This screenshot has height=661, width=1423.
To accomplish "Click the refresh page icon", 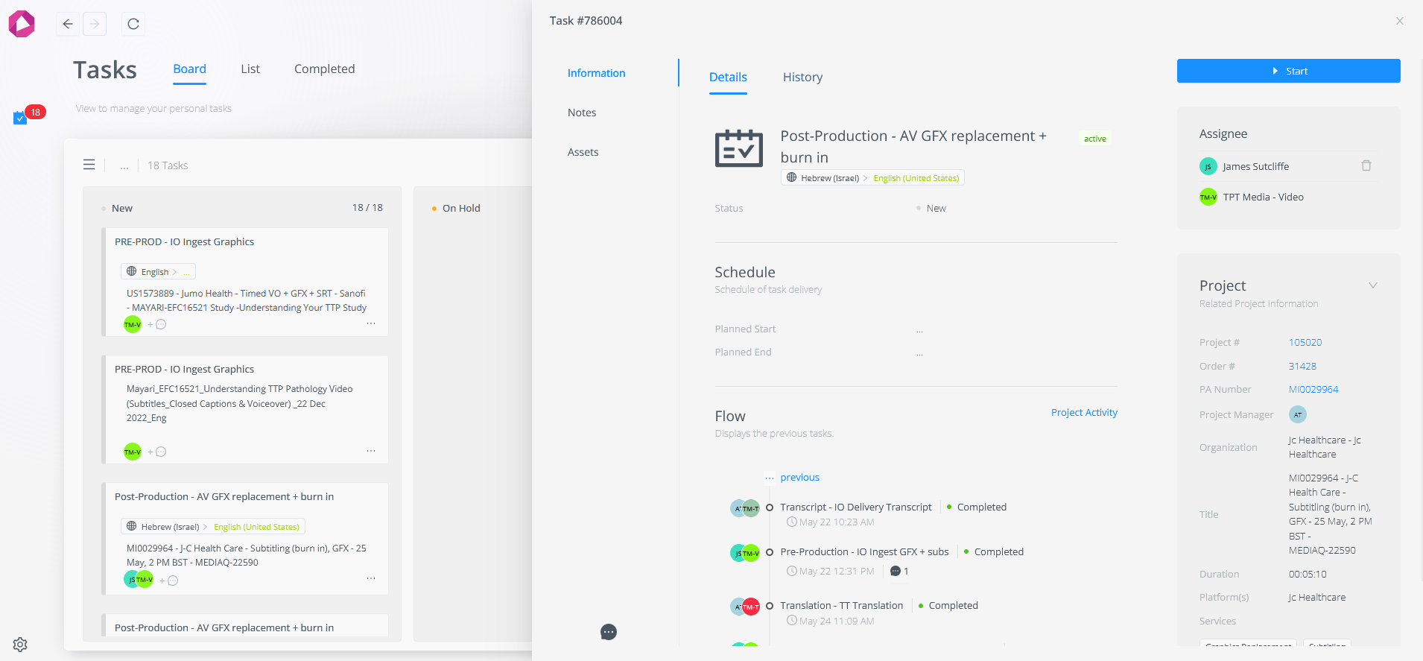I will point(133,24).
